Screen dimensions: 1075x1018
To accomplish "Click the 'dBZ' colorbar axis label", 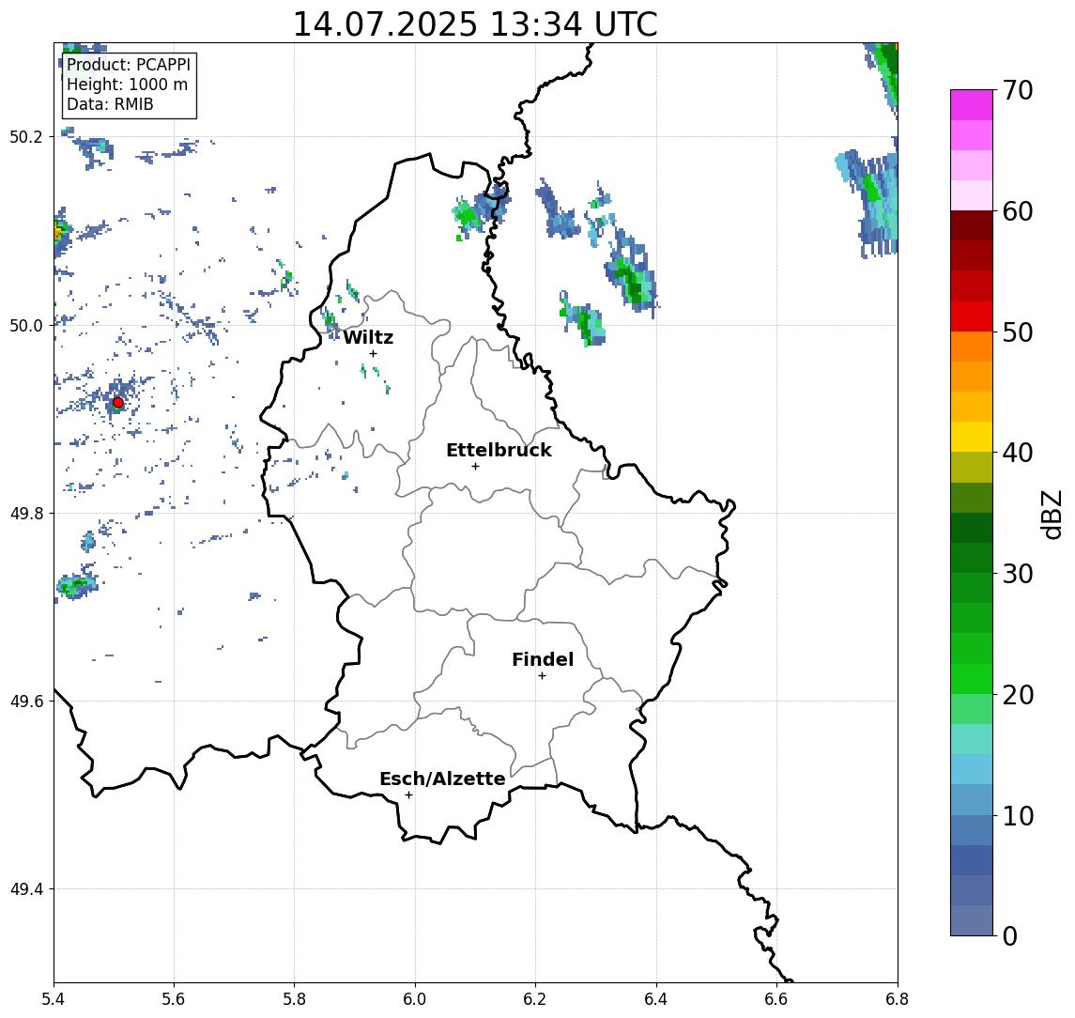I will point(1051,514).
